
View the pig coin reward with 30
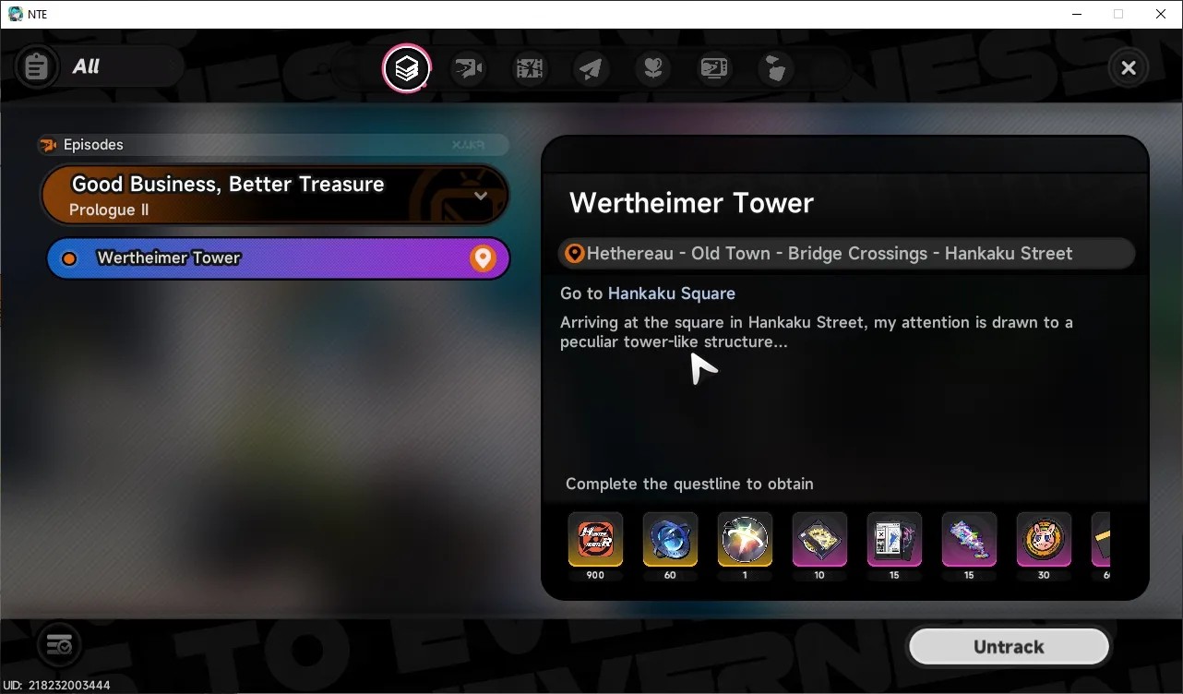pyautogui.click(x=1044, y=539)
